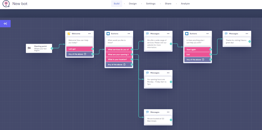This screenshot has height=130, width=262.
Task: Go to the Analyze tab
Action: 185,4
